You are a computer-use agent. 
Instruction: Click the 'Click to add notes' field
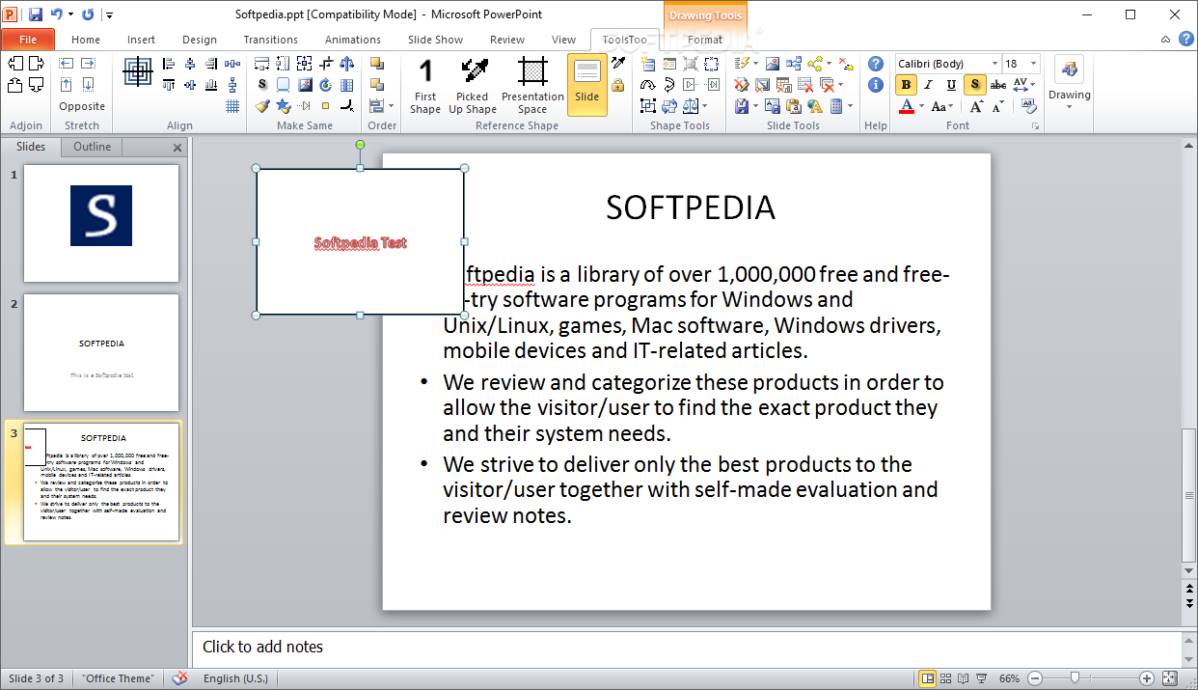(687, 647)
